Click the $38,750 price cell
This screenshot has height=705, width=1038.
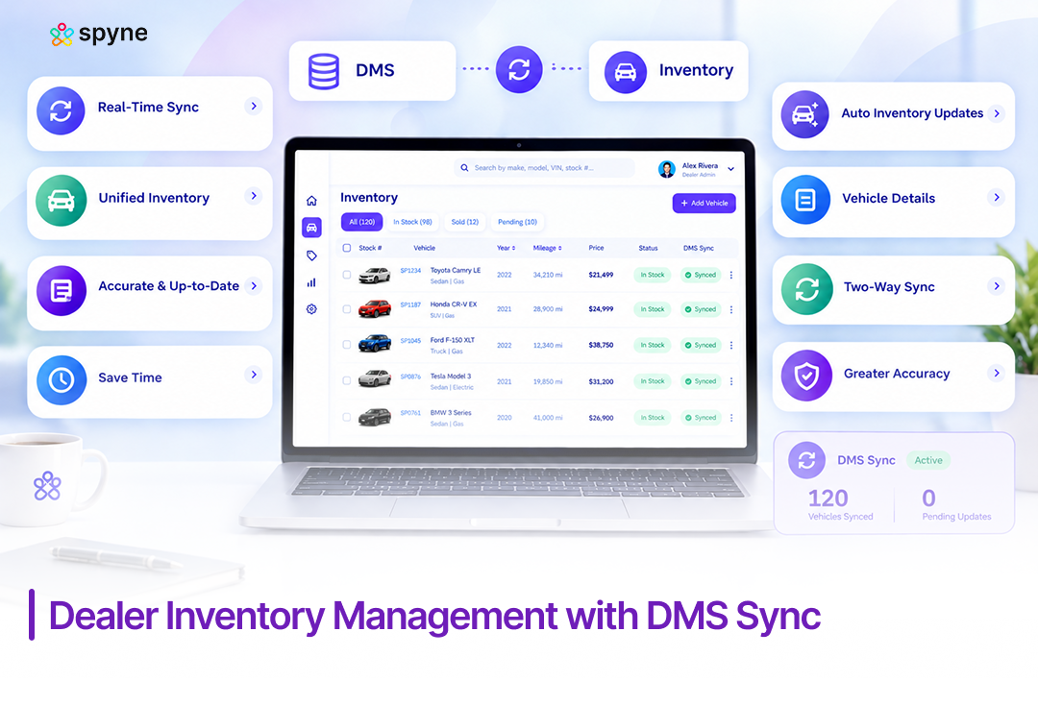[x=601, y=345]
